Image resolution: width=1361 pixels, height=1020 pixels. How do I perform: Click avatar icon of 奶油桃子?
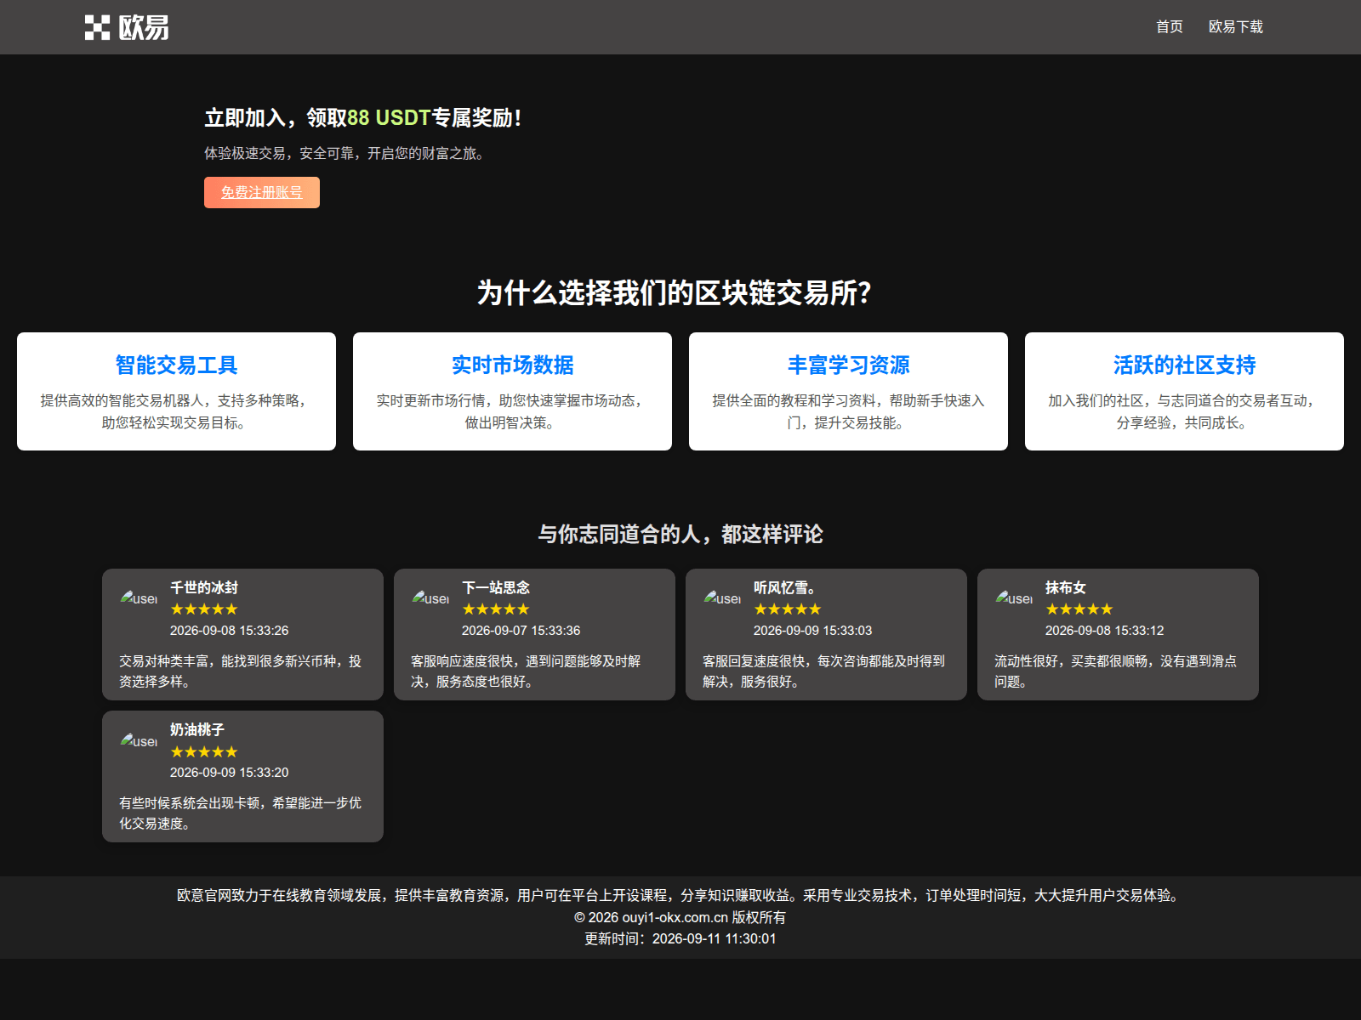(x=139, y=740)
